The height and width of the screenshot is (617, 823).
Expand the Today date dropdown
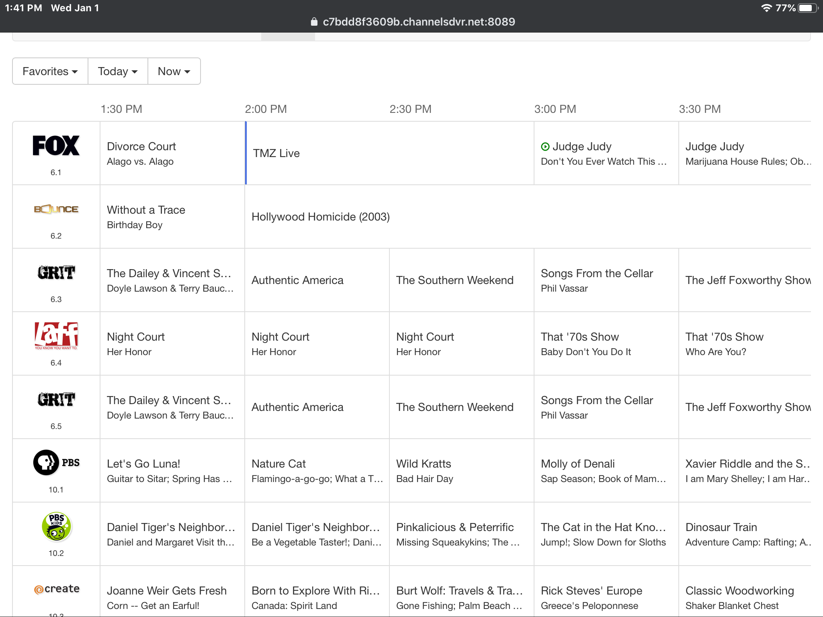tap(117, 71)
